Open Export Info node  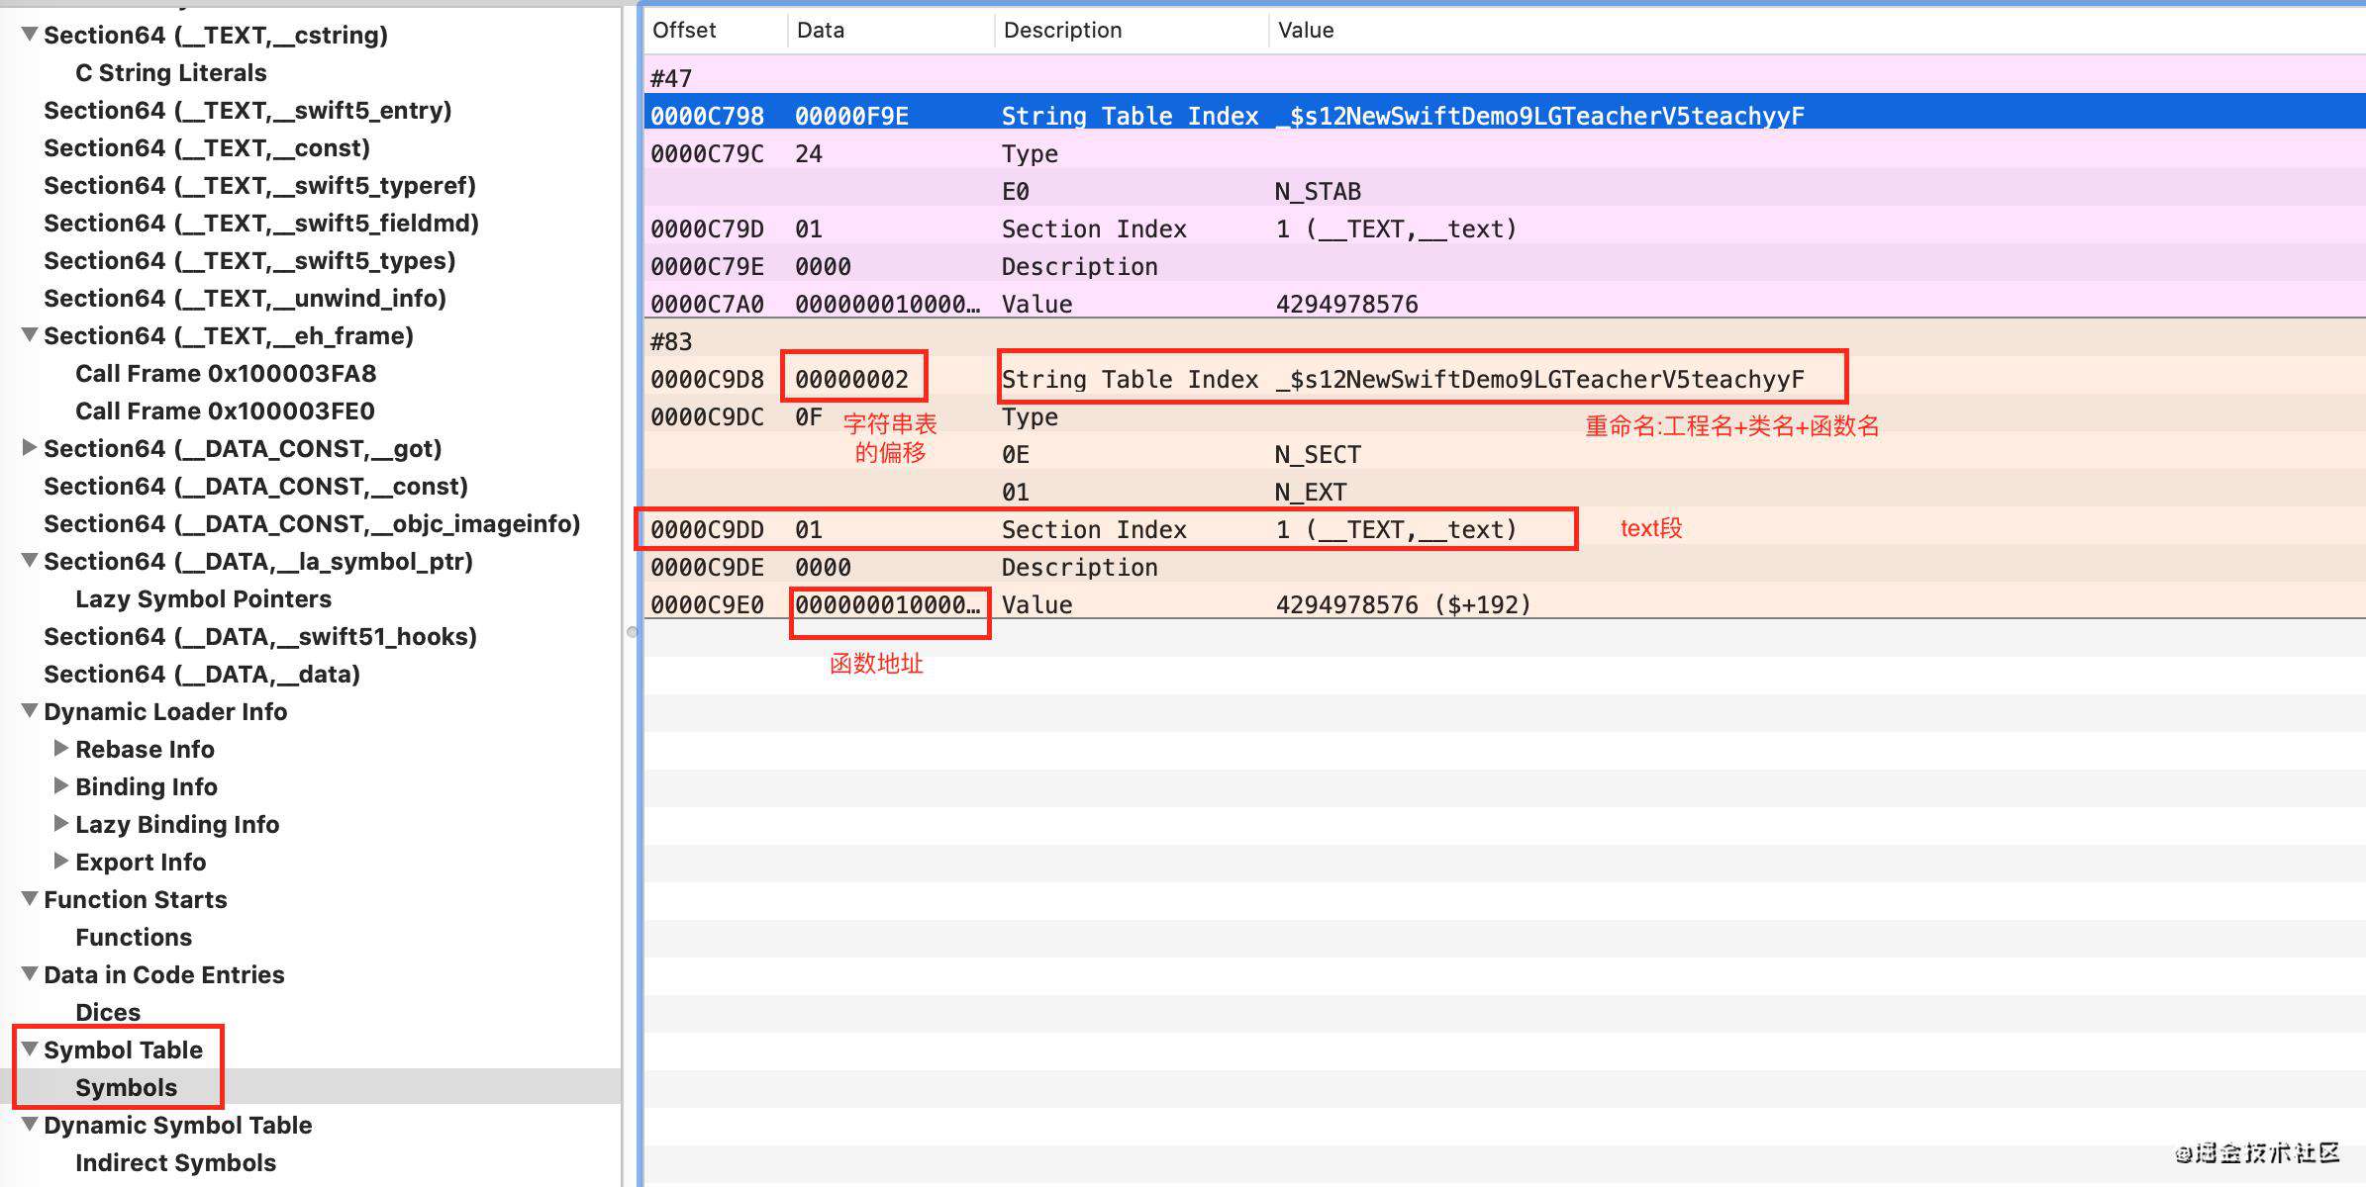pos(141,862)
